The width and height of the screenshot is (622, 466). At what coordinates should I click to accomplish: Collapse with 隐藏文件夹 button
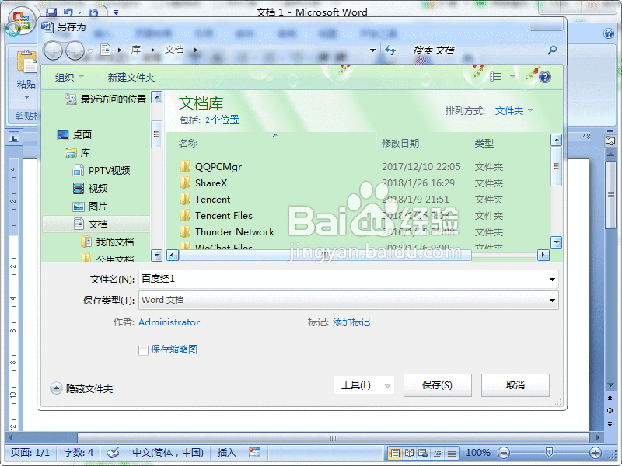click(82, 388)
